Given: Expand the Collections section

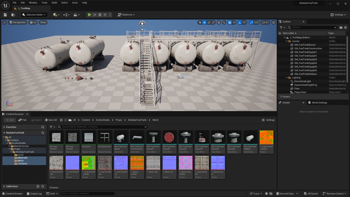Looking at the screenshot, I should (4, 186).
